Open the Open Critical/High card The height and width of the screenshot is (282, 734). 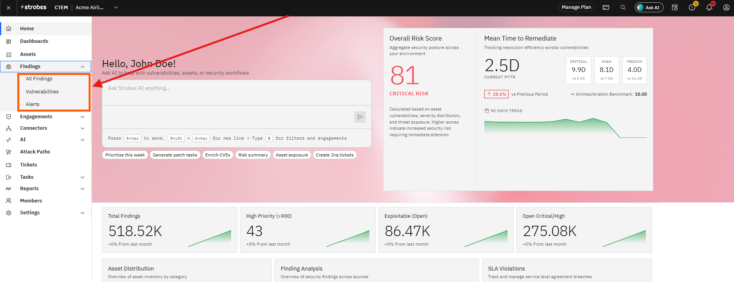584,230
